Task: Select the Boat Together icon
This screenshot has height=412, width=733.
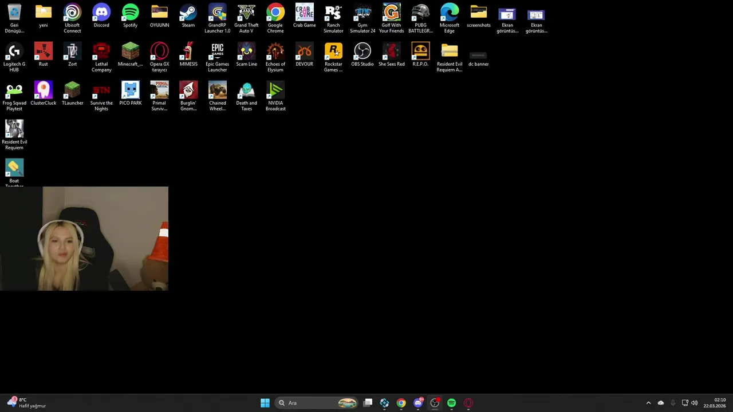Action: [14, 173]
